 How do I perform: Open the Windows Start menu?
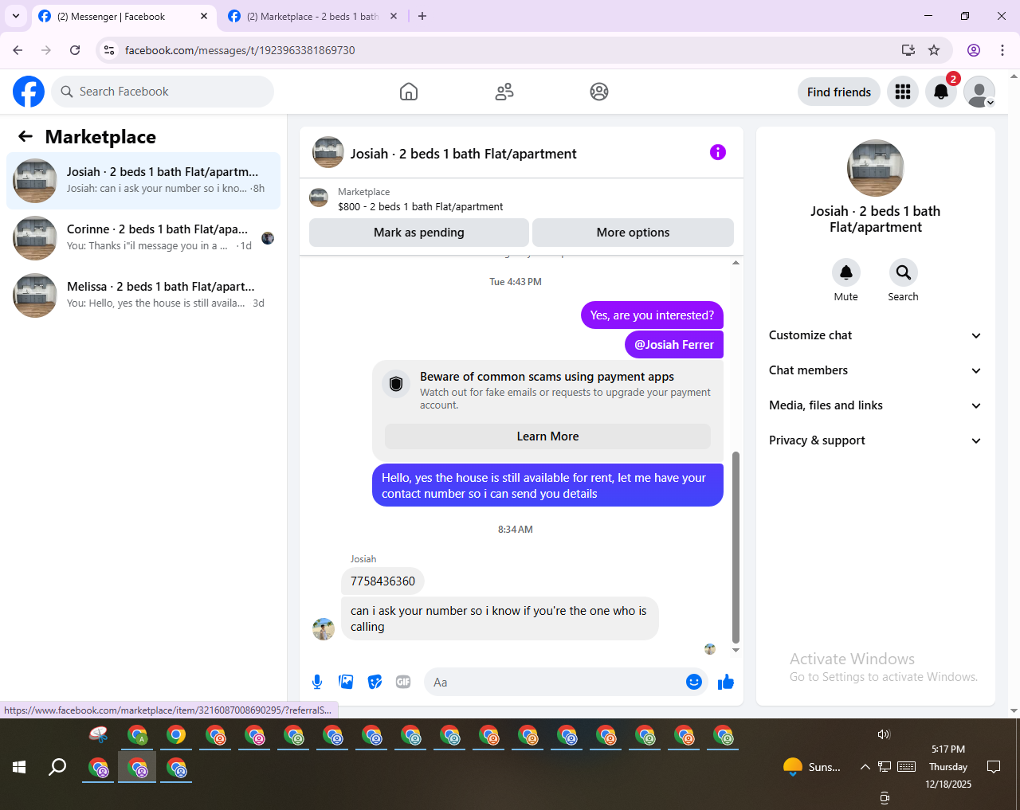coord(19,768)
